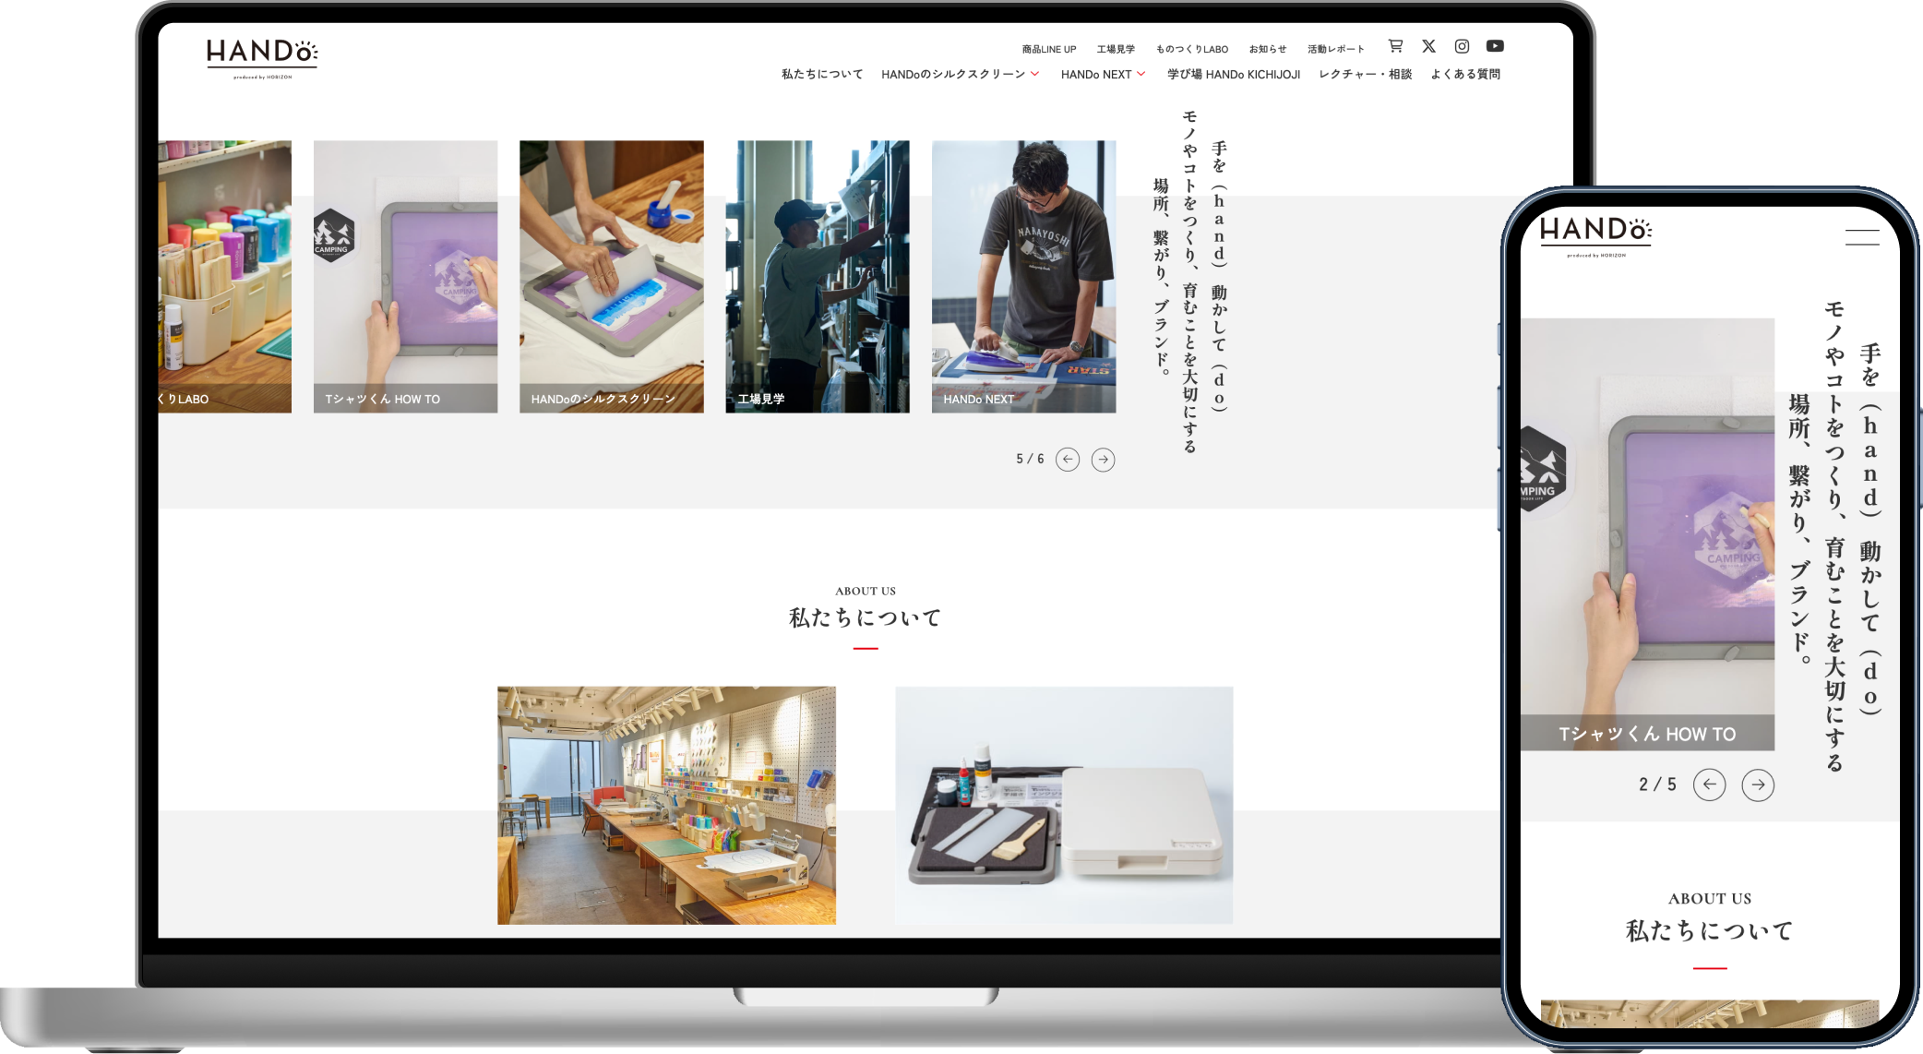Open the shopping cart icon
Screen dimensions: 1923x1054
click(x=1395, y=46)
